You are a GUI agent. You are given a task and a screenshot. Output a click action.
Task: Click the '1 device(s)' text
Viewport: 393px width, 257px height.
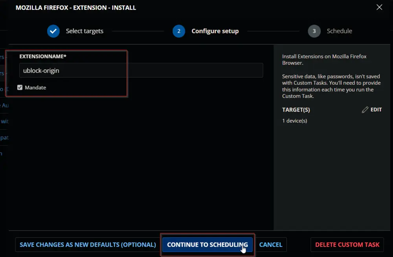click(294, 120)
